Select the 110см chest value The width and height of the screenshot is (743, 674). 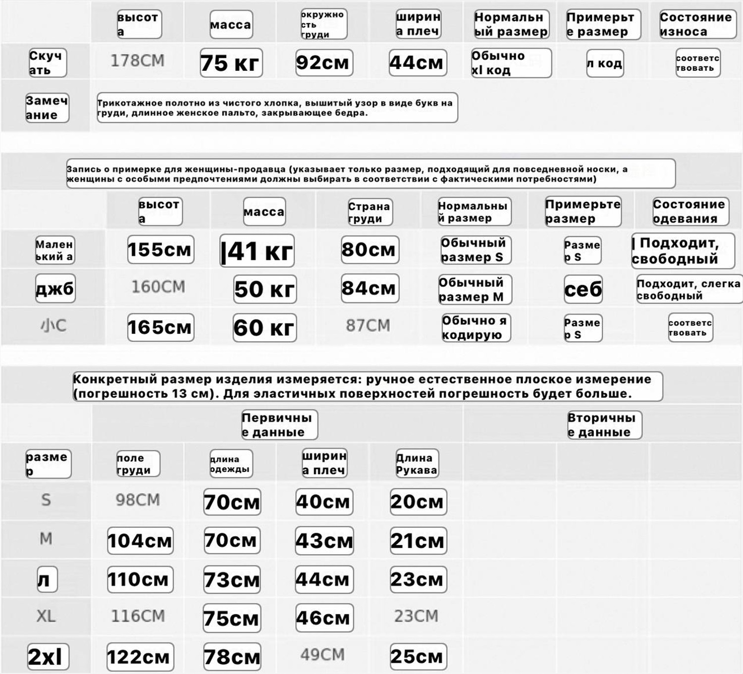tap(140, 579)
